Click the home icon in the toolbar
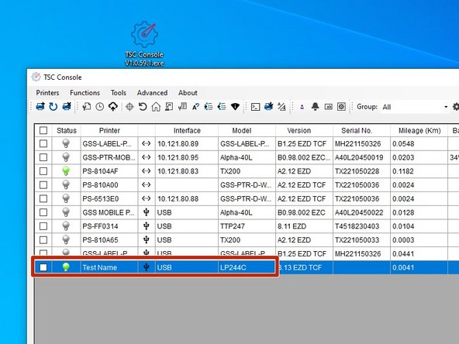459x344 pixels. click(156, 107)
